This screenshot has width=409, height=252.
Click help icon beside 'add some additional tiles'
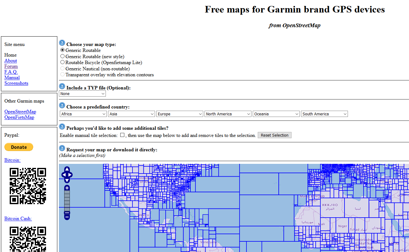62,127
